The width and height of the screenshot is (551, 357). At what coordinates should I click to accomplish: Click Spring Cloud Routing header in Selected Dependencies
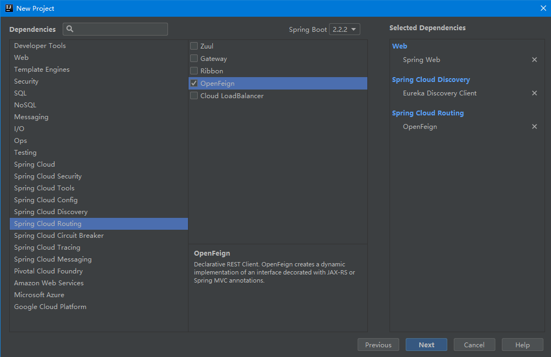point(428,113)
